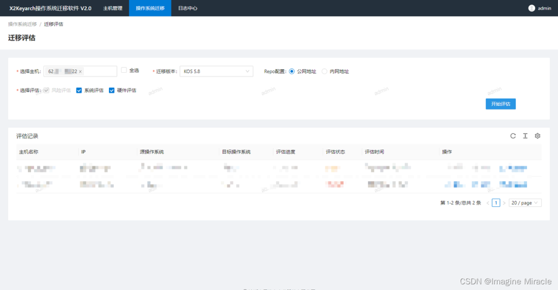Click the admin user avatar icon
The height and width of the screenshot is (290, 558).
532,8
